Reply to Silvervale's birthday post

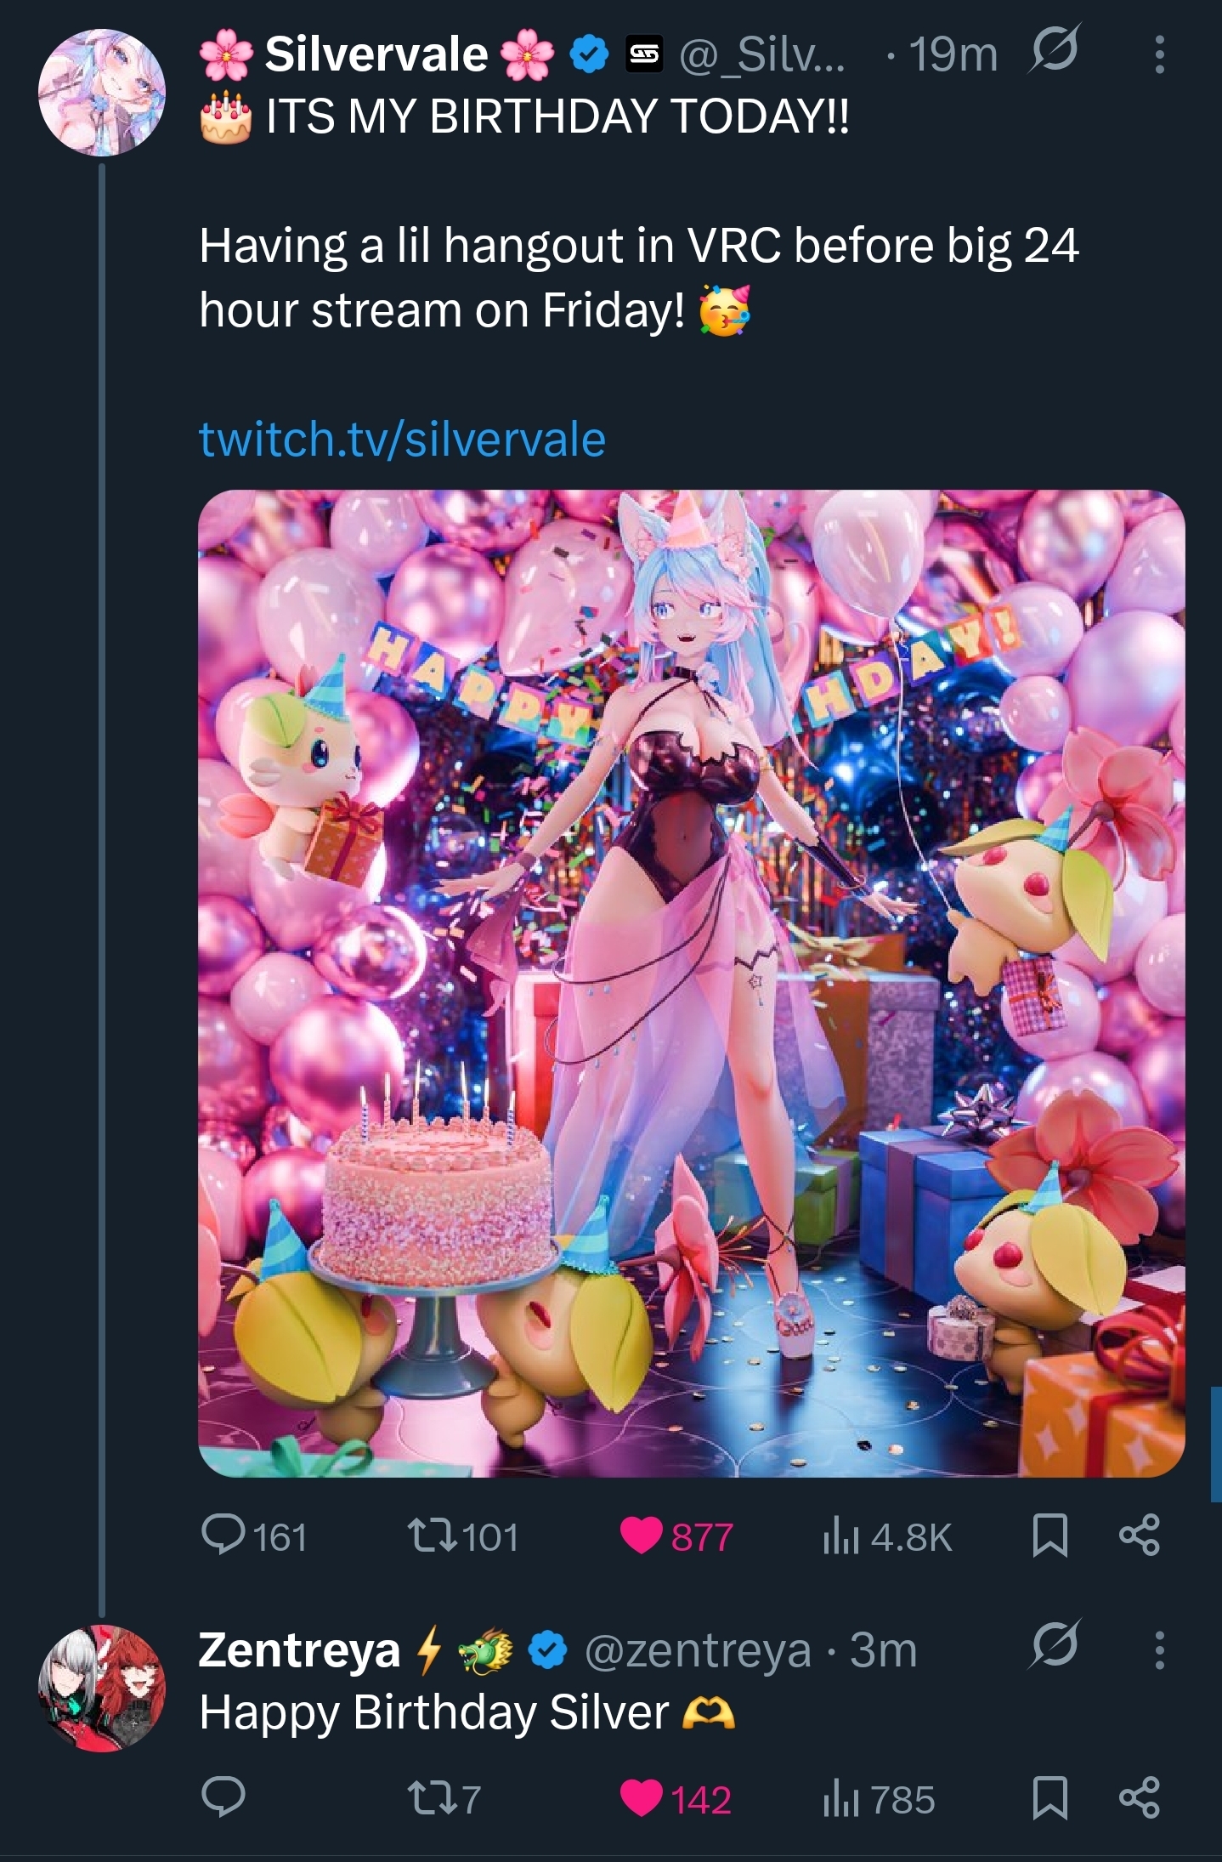pyautogui.click(x=223, y=1536)
